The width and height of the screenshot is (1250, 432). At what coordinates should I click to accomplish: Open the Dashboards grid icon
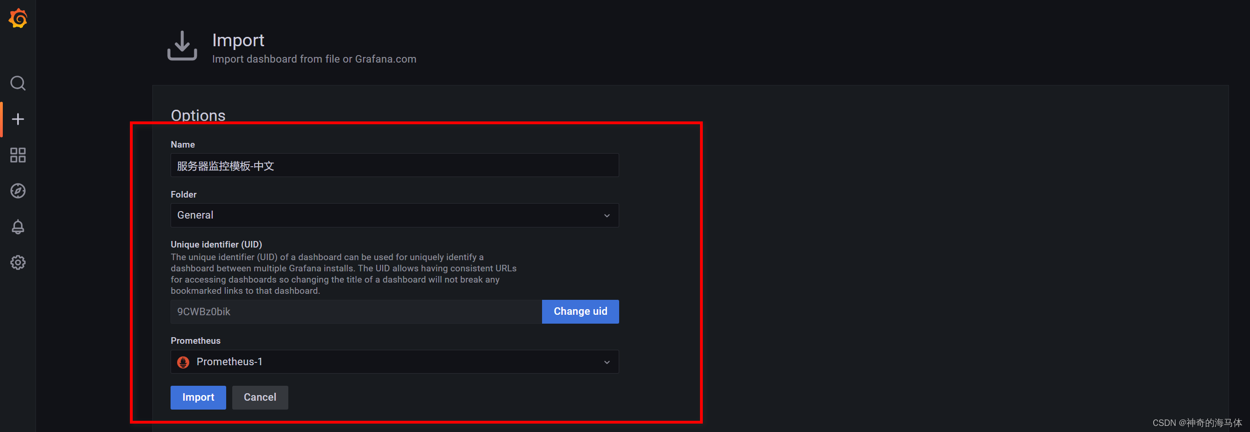point(18,155)
